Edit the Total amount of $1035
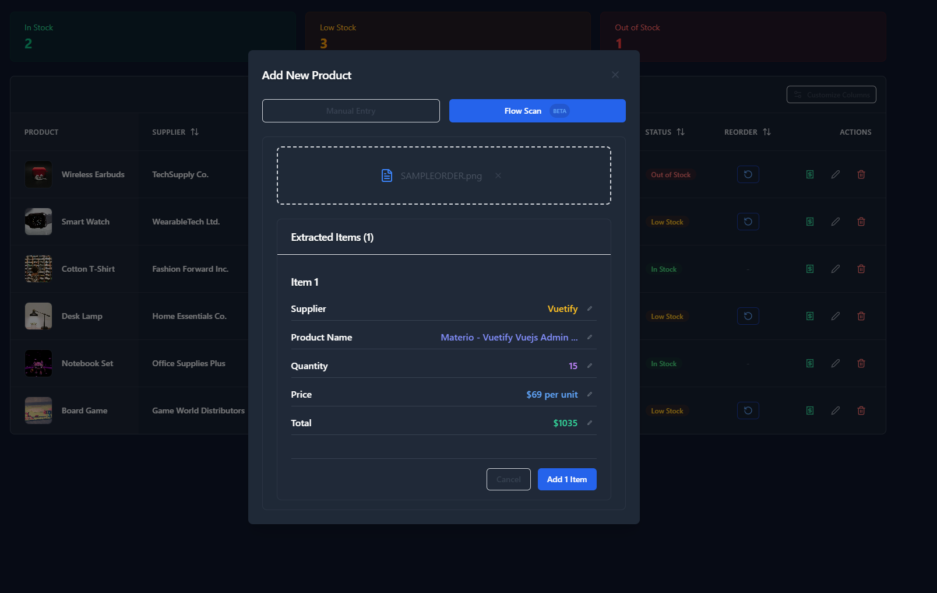Screen dimensions: 937x593 coord(590,423)
